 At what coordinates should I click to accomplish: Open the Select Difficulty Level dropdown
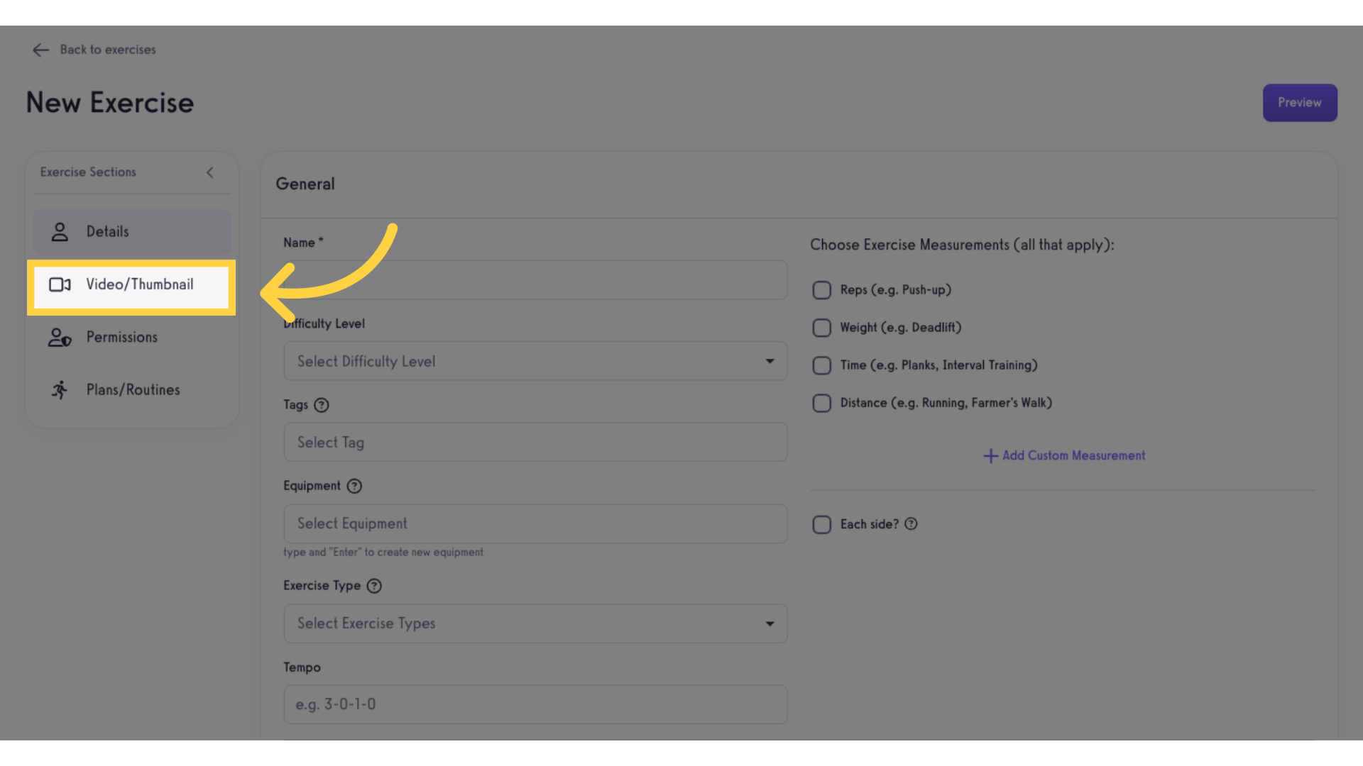pyautogui.click(x=535, y=361)
